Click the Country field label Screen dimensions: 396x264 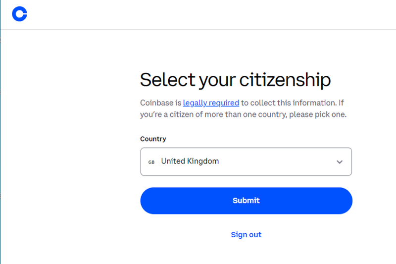tap(153, 139)
